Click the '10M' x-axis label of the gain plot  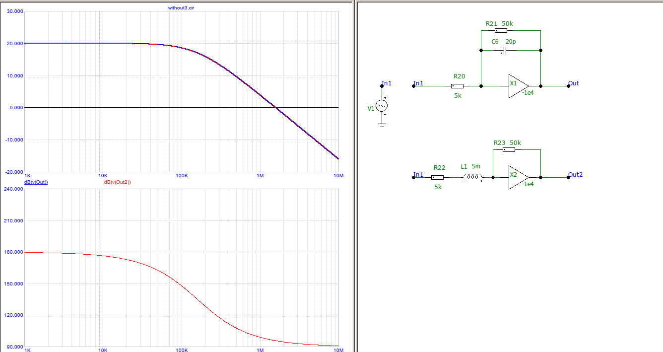[x=338, y=176]
